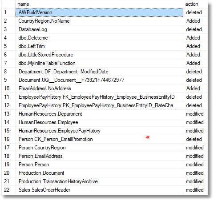Viewport: 214px width, 201px height.
Task: Select Production.Document cell
Action: (x=99, y=173)
